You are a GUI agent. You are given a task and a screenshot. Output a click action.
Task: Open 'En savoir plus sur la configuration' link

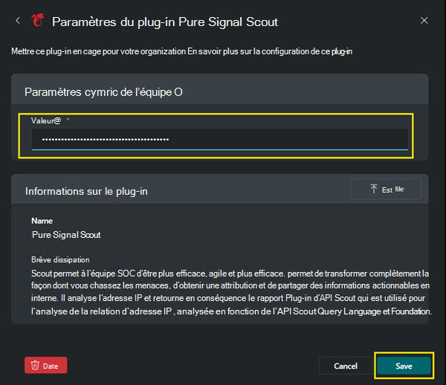[x=270, y=51]
